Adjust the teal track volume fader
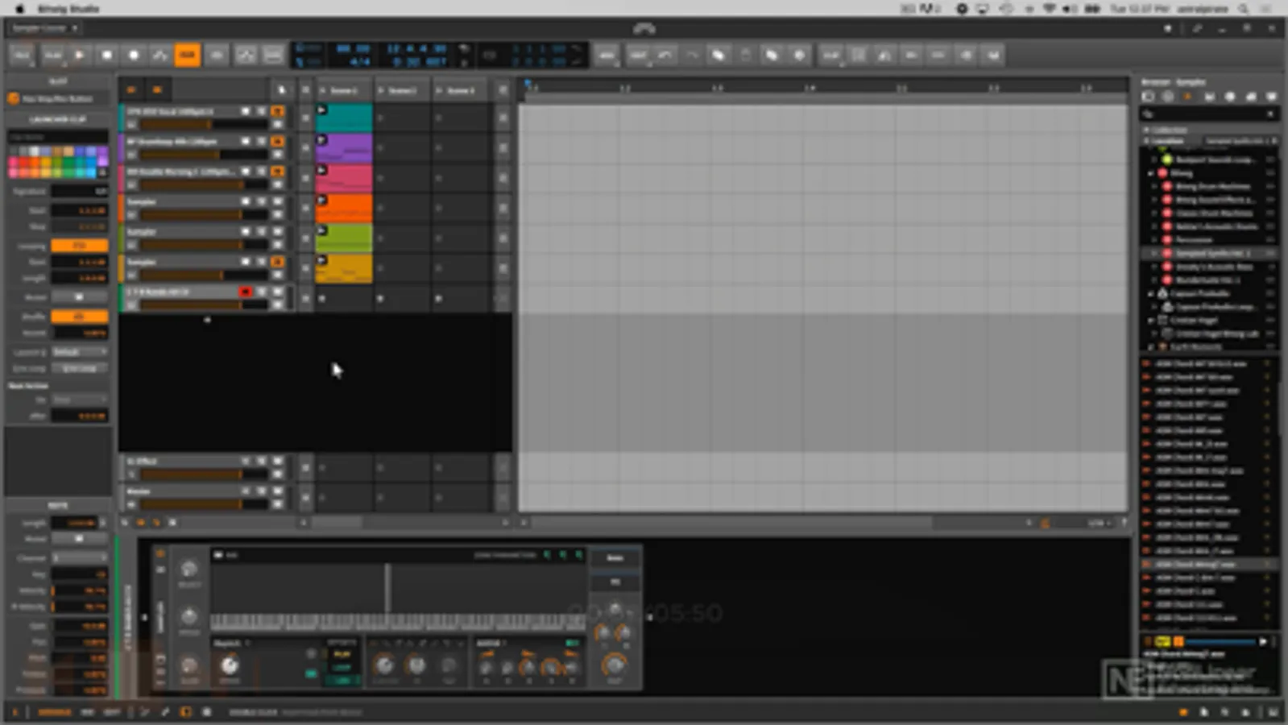The width and height of the screenshot is (1288, 725). (x=204, y=125)
